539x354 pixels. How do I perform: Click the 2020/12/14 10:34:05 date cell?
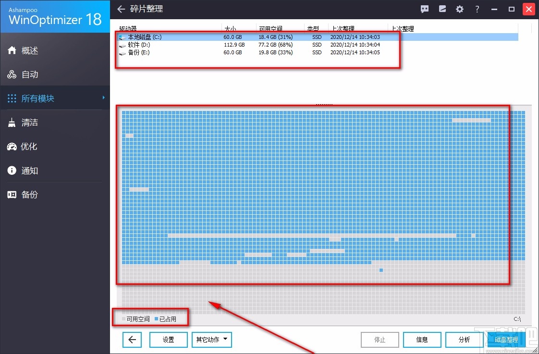coord(355,52)
